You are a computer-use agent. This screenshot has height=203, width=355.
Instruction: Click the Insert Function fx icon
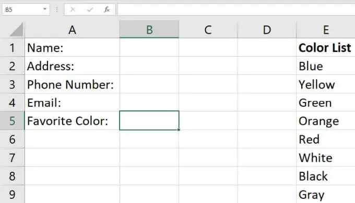point(106,9)
